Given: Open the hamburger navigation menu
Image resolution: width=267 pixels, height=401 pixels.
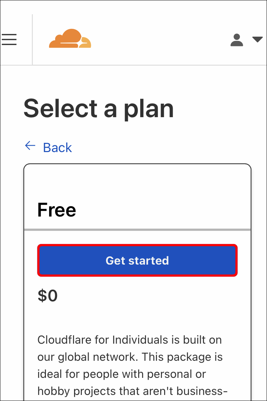Looking at the screenshot, I should (9, 40).
